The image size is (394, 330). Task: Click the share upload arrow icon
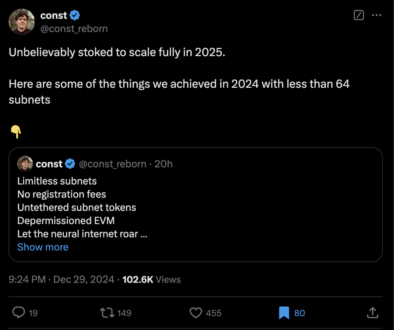pos(372,313)
